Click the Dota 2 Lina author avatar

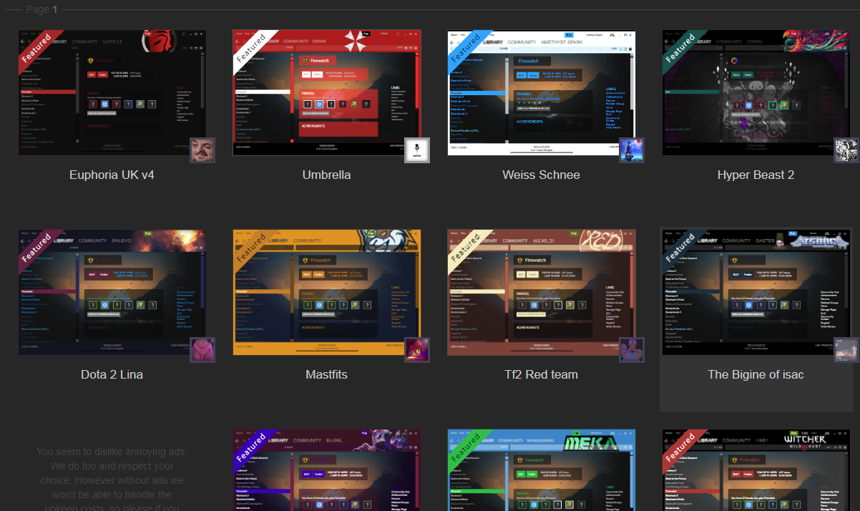(202, 350)
